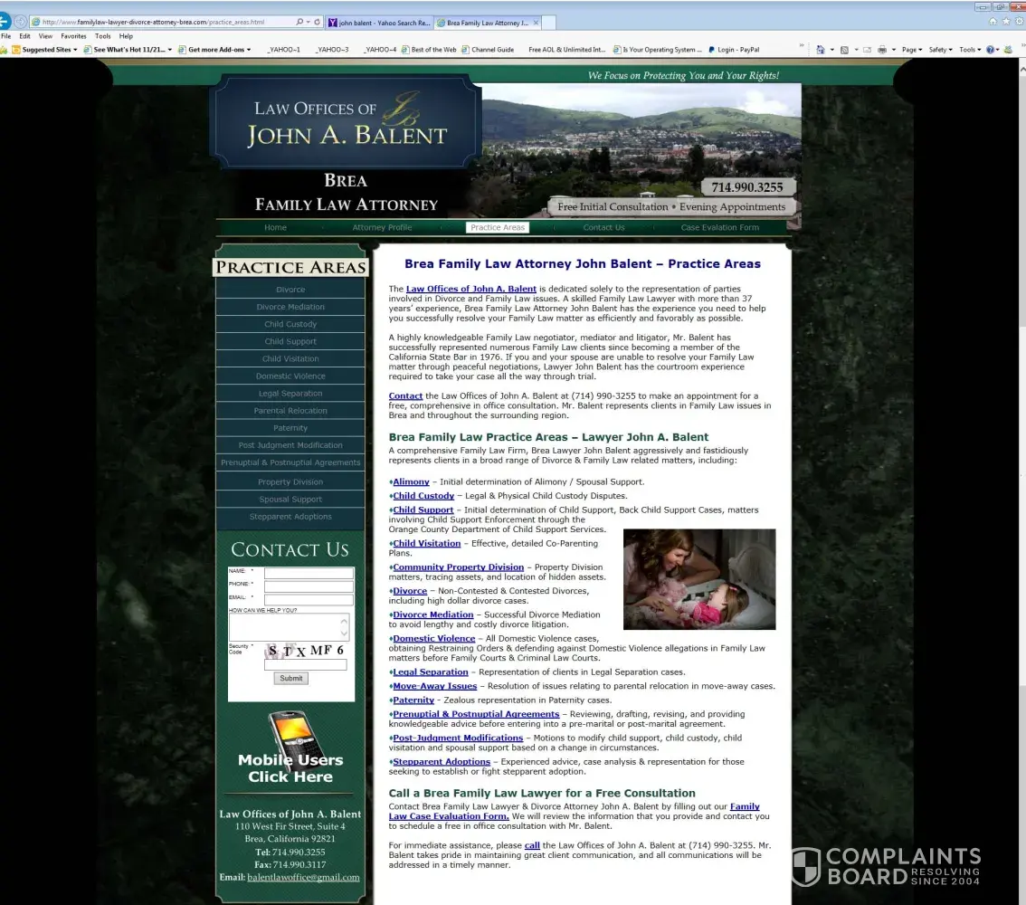Viewport: 1026px width, 905px height.
Task: Open Case Evalation Form navigation item
Action: (720, 227)
